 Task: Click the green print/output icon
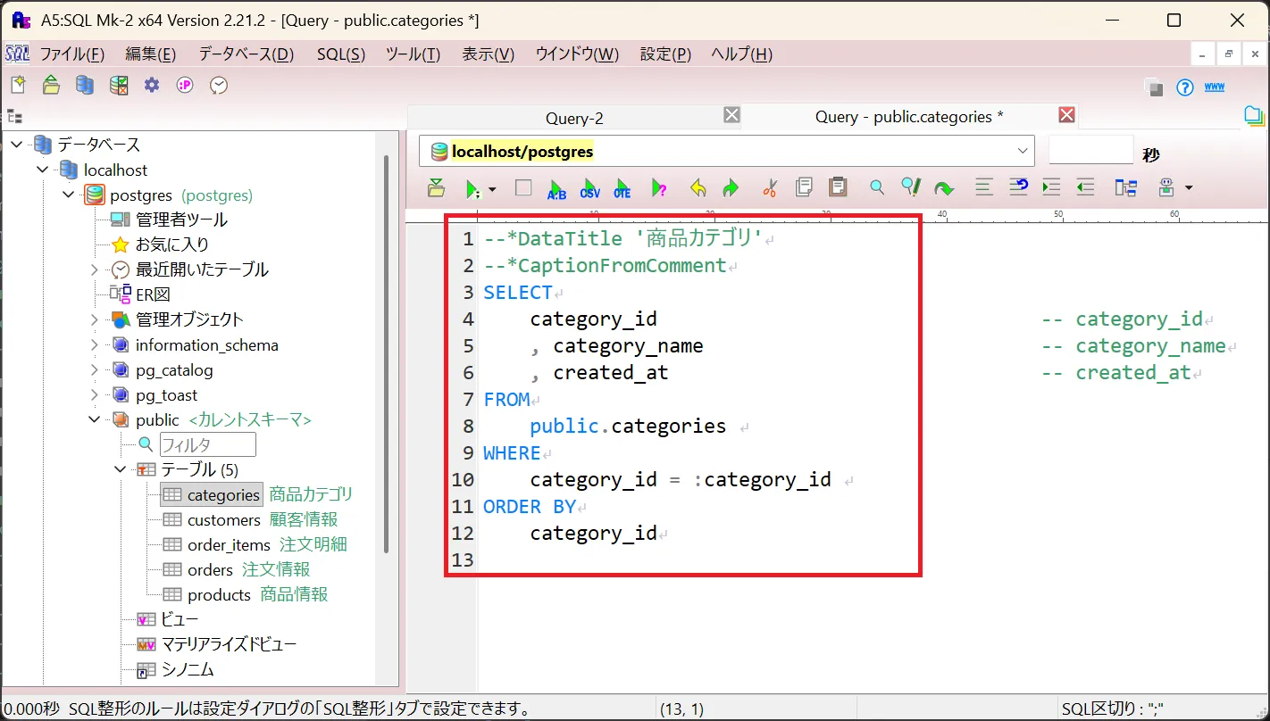[1166, 187]
